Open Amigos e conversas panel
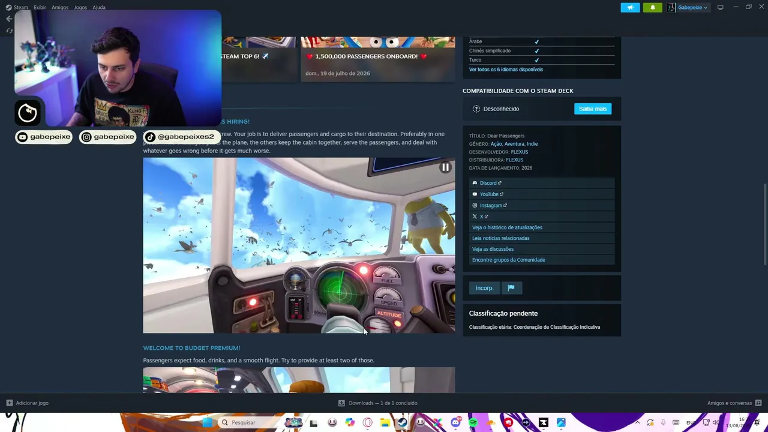This screenshot has width=768, height=432. pos(734,403)
